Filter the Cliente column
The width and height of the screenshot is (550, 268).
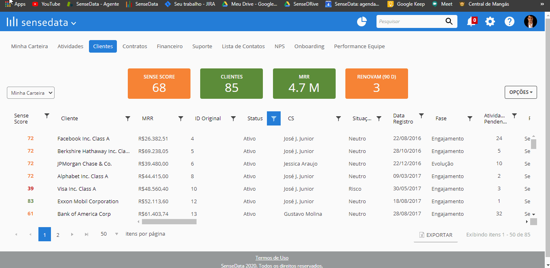(128, 119)
